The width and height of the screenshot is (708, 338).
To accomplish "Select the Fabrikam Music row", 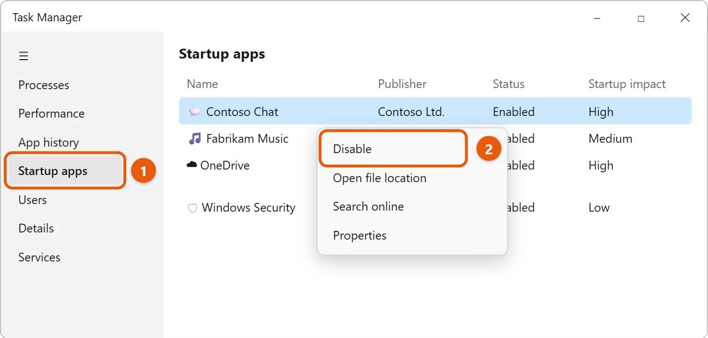I will (x=247, y=138).
